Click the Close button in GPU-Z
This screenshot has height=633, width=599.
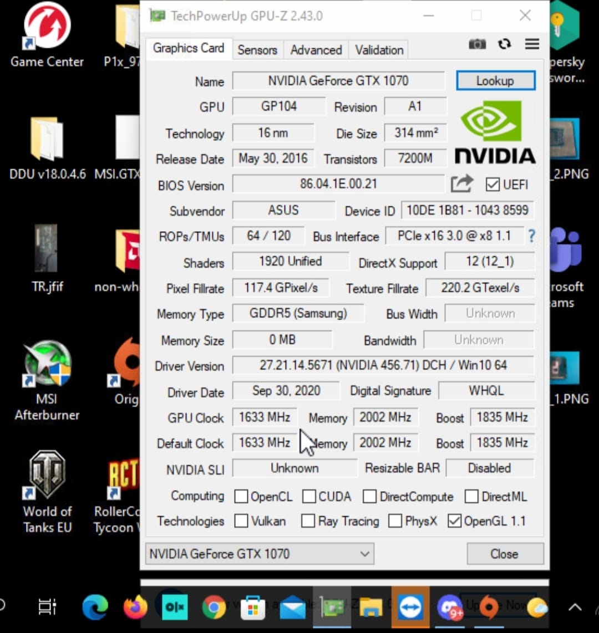505,554
